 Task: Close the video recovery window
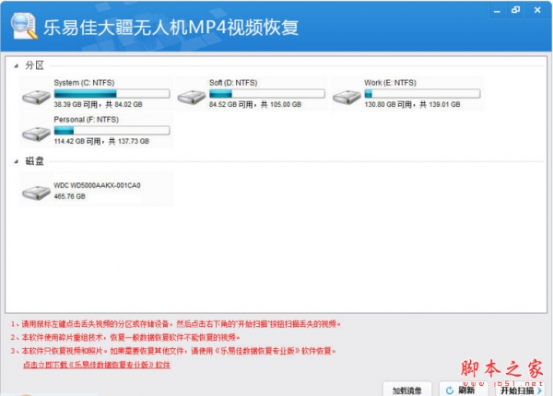coord(537,10)
